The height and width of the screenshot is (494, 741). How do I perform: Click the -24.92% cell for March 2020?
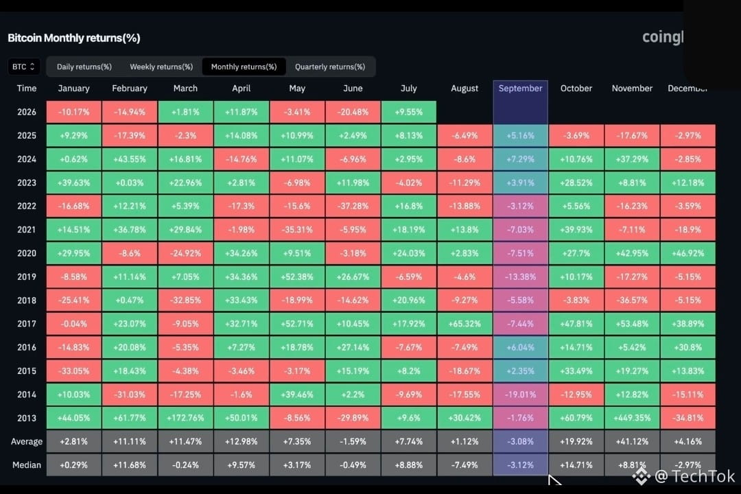(x=185, y=253)
